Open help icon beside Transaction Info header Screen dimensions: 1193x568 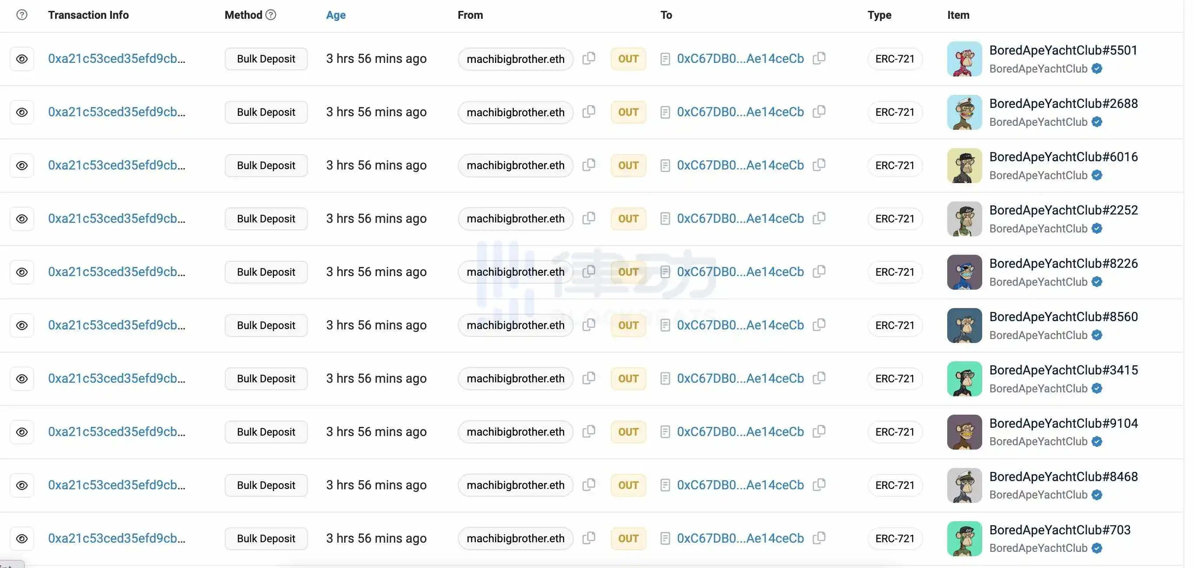22,15
